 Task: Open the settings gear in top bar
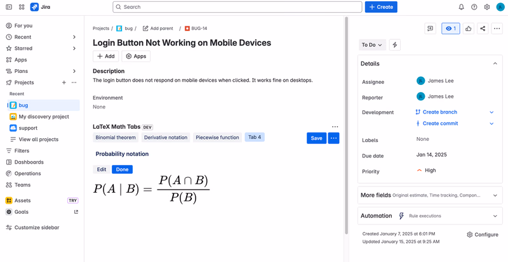[486, 7]
